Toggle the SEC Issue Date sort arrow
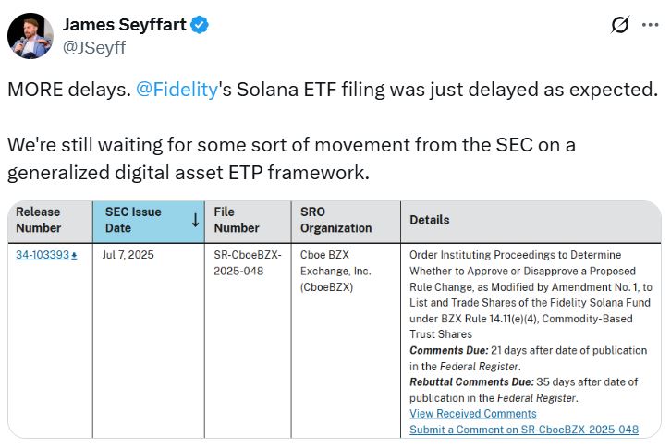Image resolution: width=671 pixels, height=448 pixels. tap(195, 220)
